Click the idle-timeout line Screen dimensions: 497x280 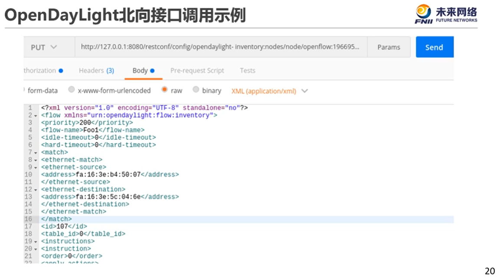click(98, 138)
